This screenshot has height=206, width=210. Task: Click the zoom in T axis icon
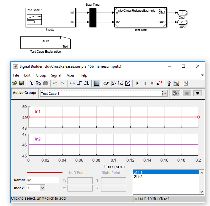[106, 83]
